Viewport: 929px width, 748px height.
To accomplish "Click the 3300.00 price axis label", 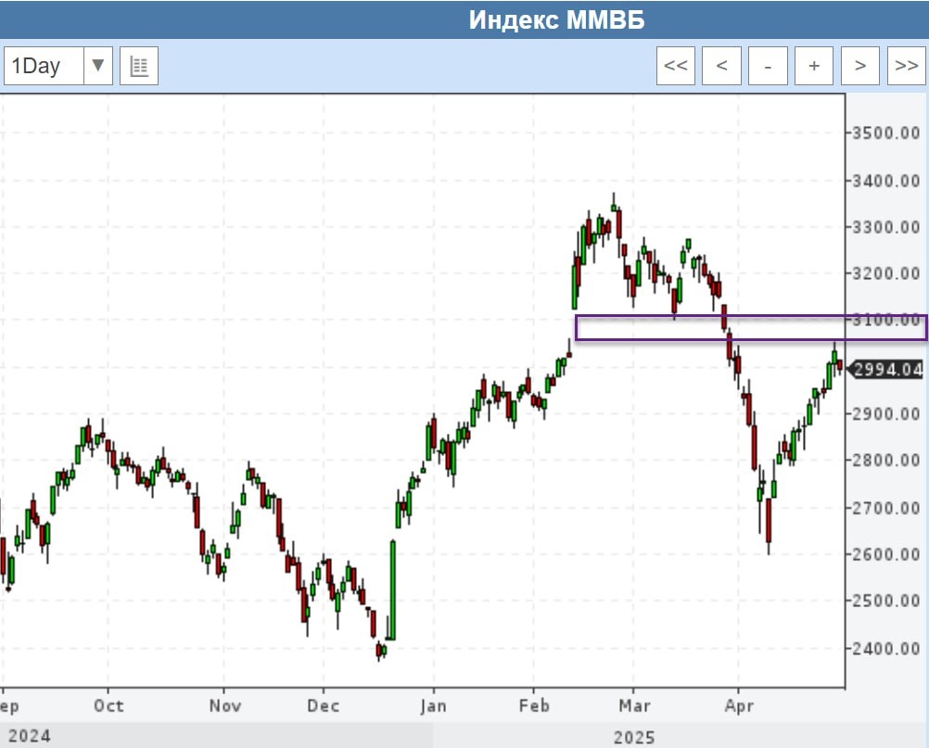I will (885, 227).
